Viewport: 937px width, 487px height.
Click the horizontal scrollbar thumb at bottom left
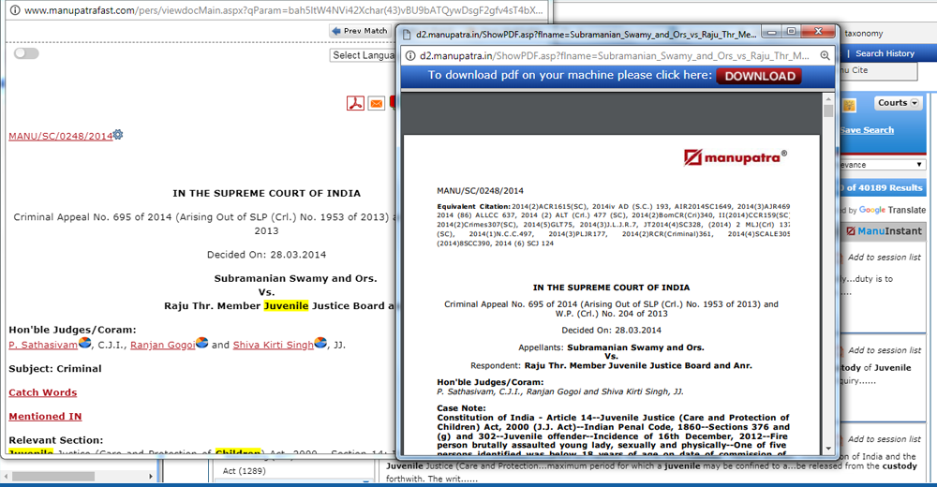tap(53, 477)
